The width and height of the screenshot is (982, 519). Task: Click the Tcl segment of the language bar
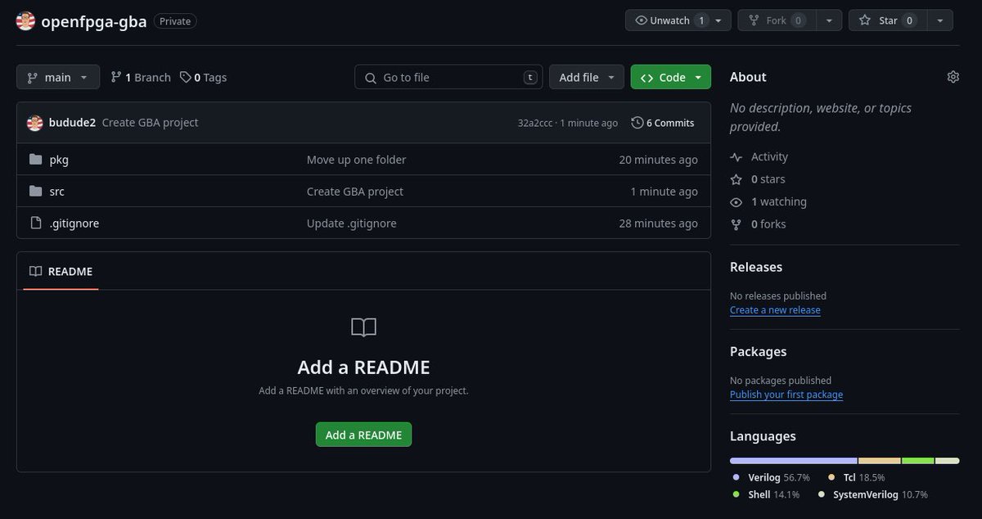(880, 461)
